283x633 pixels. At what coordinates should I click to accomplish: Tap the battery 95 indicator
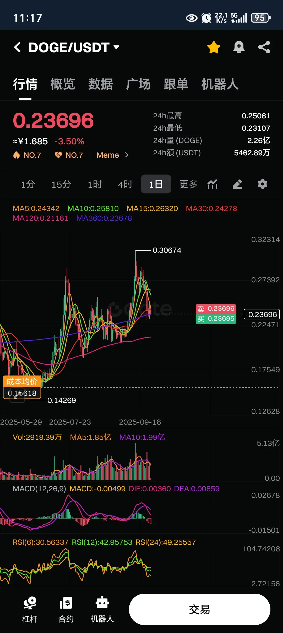tap(261, 18)
